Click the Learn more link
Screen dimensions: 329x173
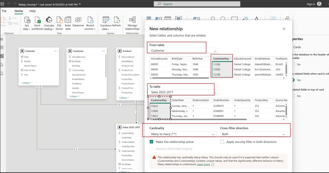[x=203, y=164]
